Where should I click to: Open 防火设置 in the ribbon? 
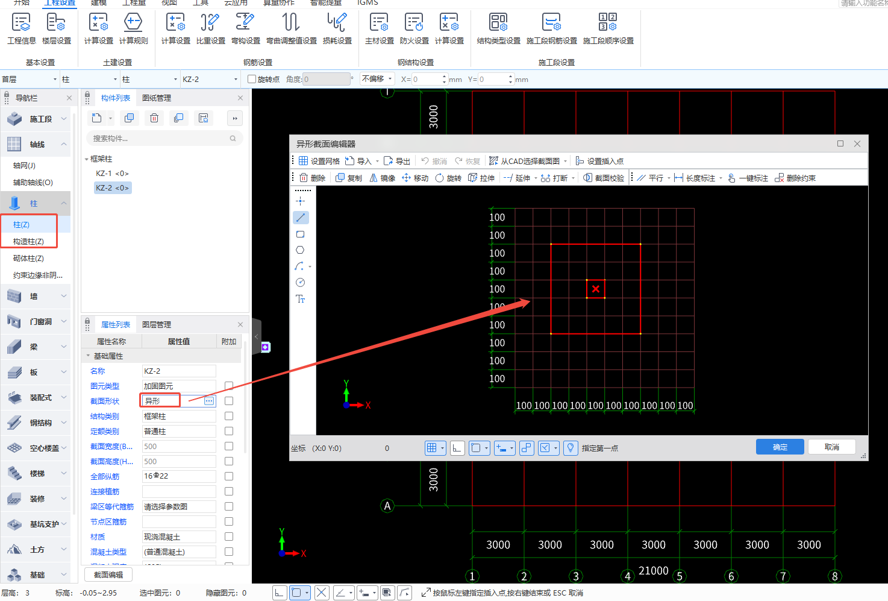tap(414, 29)
